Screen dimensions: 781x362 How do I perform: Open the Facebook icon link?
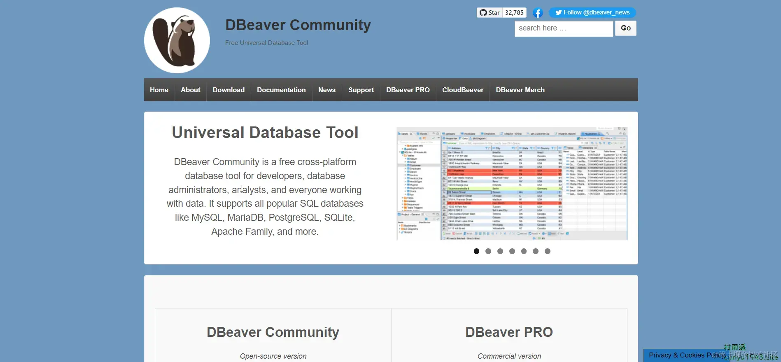tap(538, 13)
